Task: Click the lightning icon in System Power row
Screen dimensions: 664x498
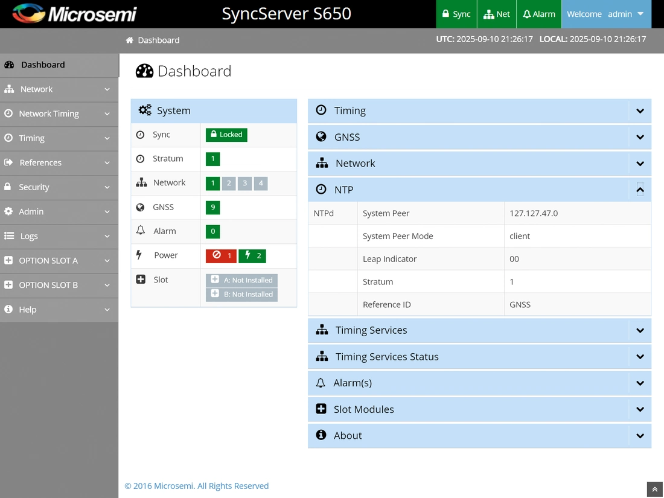Action: pyautogui.click(x=138, y=255)
